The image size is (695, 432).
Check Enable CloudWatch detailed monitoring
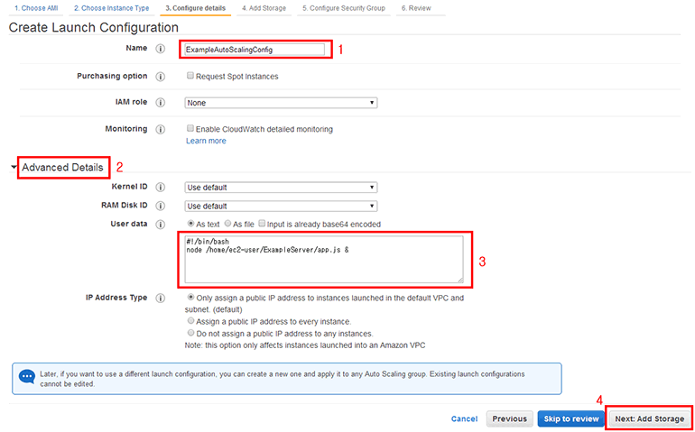[190, 129]
